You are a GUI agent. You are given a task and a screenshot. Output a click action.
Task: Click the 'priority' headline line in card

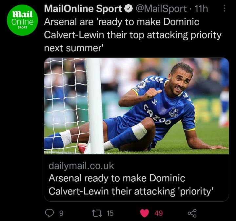[x=131, y=191]
